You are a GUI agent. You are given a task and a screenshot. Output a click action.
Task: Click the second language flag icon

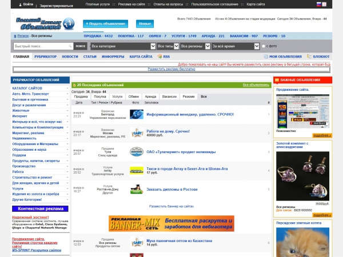(x=324, y=4)
